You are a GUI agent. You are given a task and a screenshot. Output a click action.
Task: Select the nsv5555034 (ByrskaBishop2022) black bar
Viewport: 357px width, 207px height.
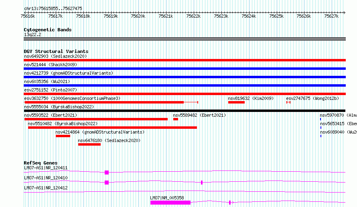tap(185, 111)
